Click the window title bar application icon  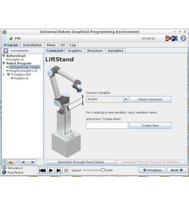[x=5, y=32]
